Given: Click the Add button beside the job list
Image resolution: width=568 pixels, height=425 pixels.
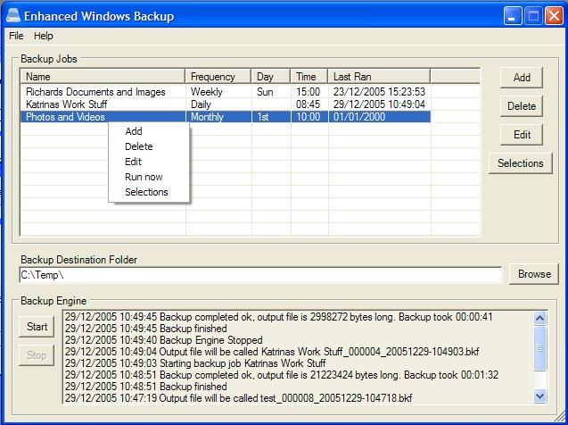Looking at the screenshot, I should (x=522, y=78).
